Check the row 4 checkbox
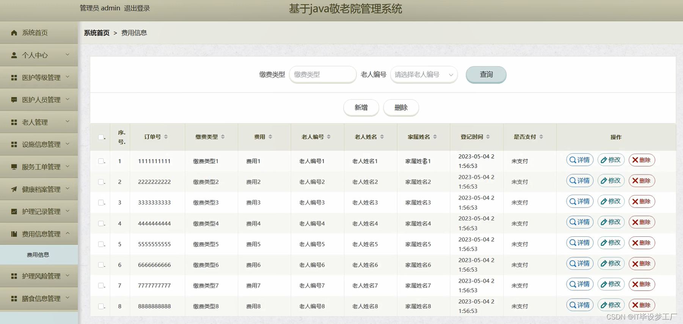 tap(101, 223)
